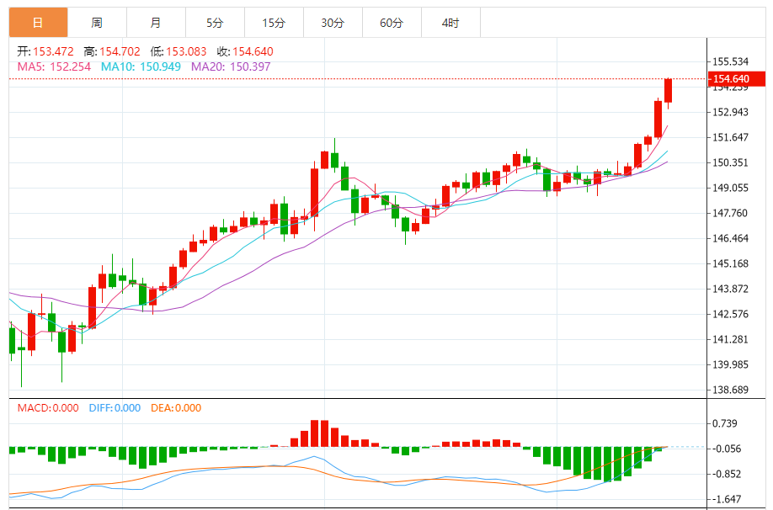This screenshot has width=773, height=510.
Task: Click the red current price label 154.640
Action: (x=737, y=79)
